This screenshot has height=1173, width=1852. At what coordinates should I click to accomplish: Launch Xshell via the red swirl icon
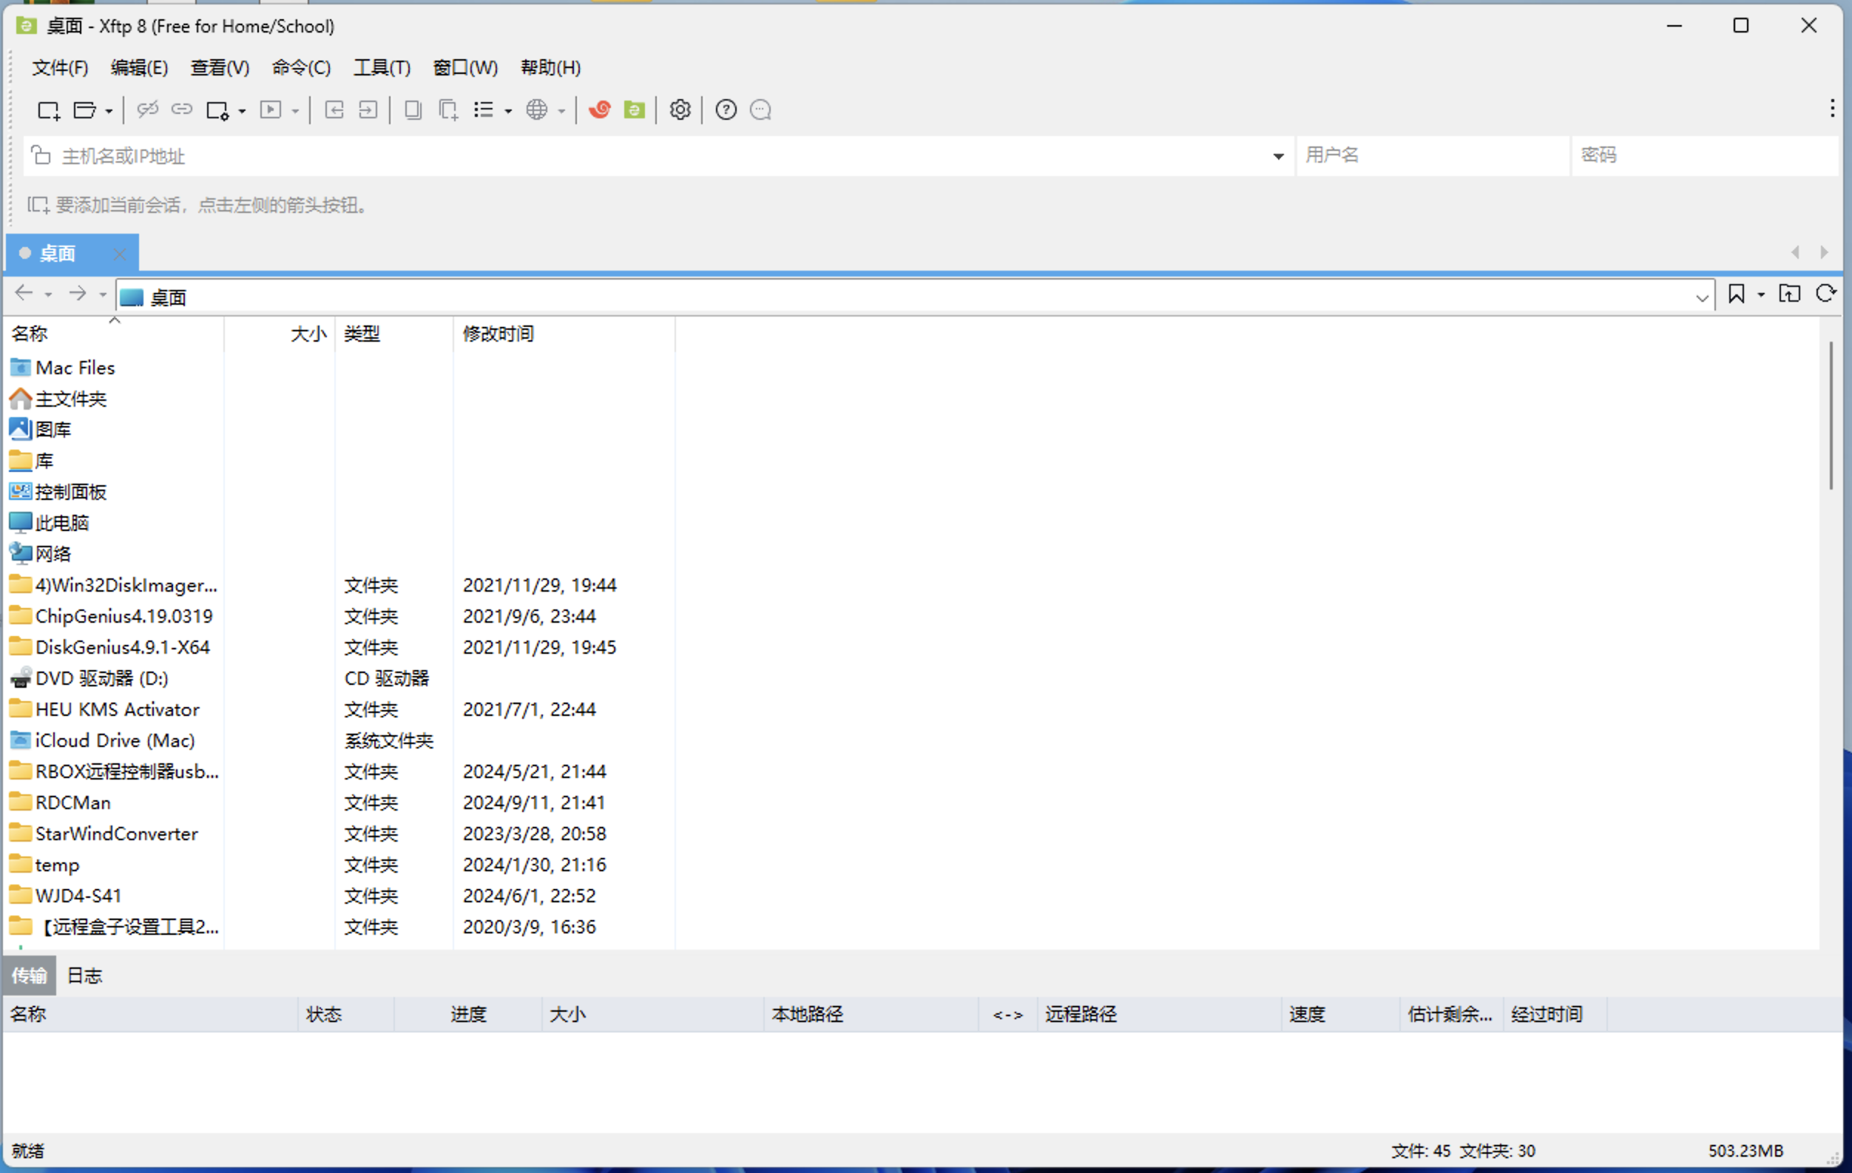(600, 110)
